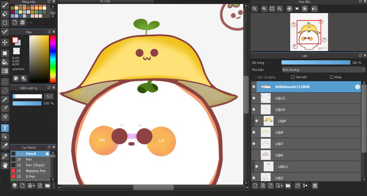Viewport: 367px width, 196px height.
Task: Show hidden layer Lớp6
Action: [x=254, y=155]
